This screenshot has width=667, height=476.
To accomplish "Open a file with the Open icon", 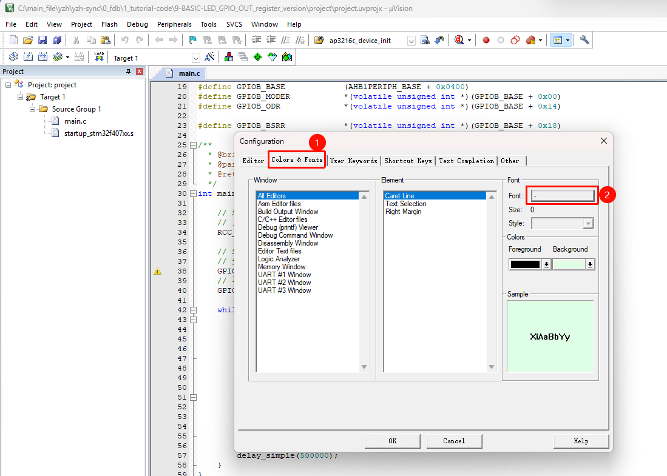I will pyautogui.click(x=28, y=40).
